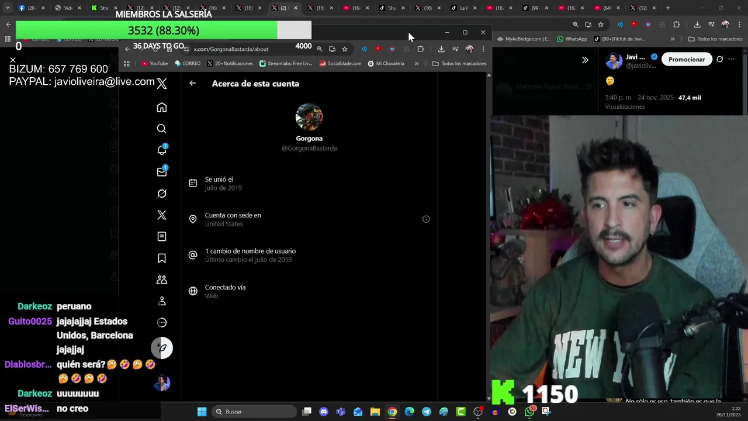Click the Buscar taskbar search box
This screenshot has width=748, height=421.
(x=254, y=412)
